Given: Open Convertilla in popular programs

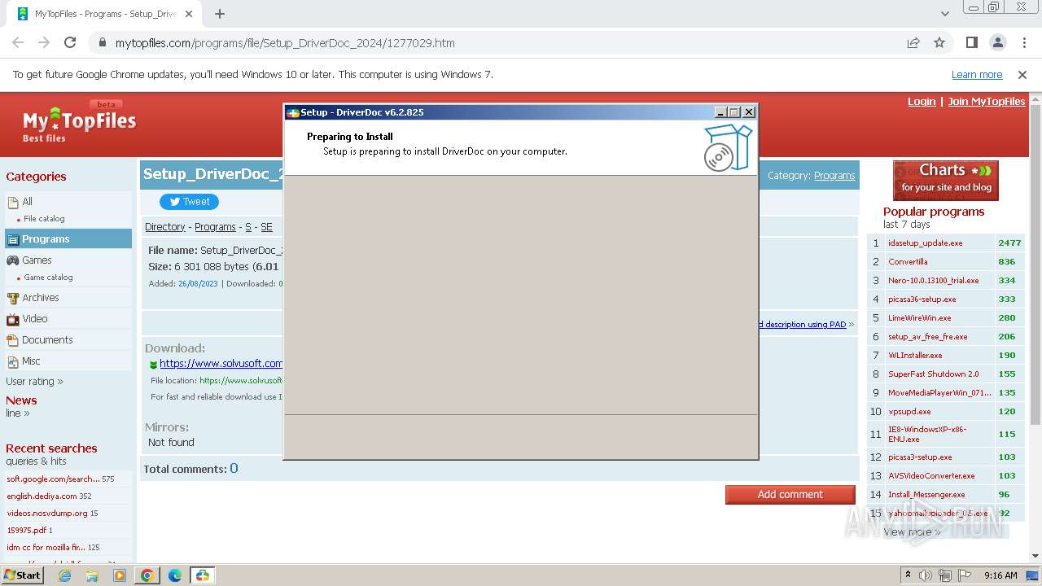Looking at the screenshot, I should 908,261.
